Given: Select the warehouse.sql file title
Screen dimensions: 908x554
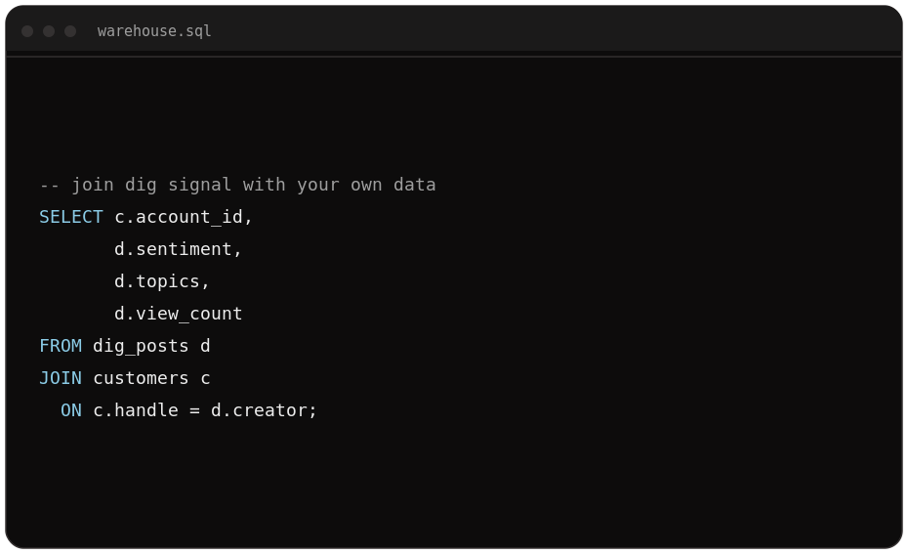Looking at the screenshot, I should tap(154, 30).
